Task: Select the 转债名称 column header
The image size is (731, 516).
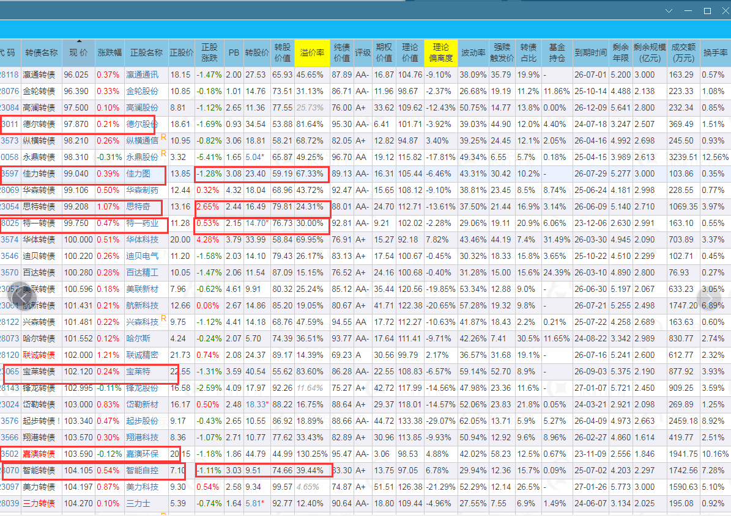Action: [42, 53]
